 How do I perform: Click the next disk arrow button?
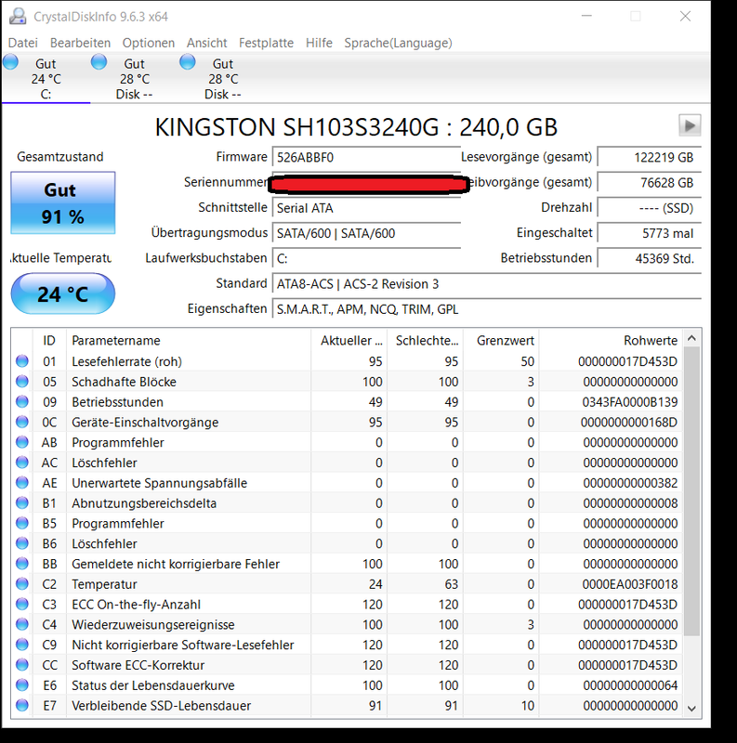point(690,125)
